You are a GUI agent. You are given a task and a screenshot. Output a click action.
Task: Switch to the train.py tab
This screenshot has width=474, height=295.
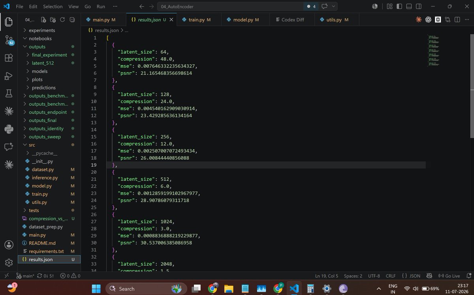[x=199, y=20]
